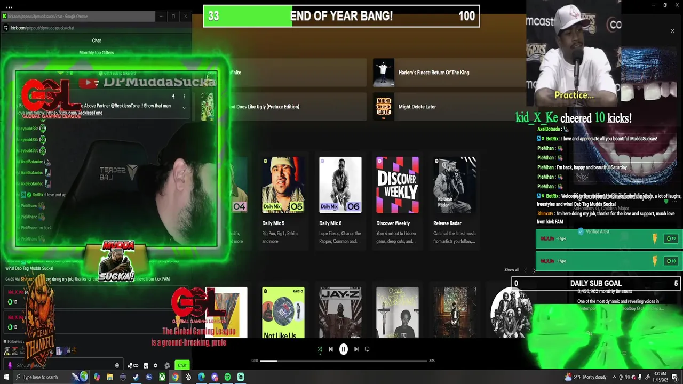Open the Kick channel shop icon

146,365
